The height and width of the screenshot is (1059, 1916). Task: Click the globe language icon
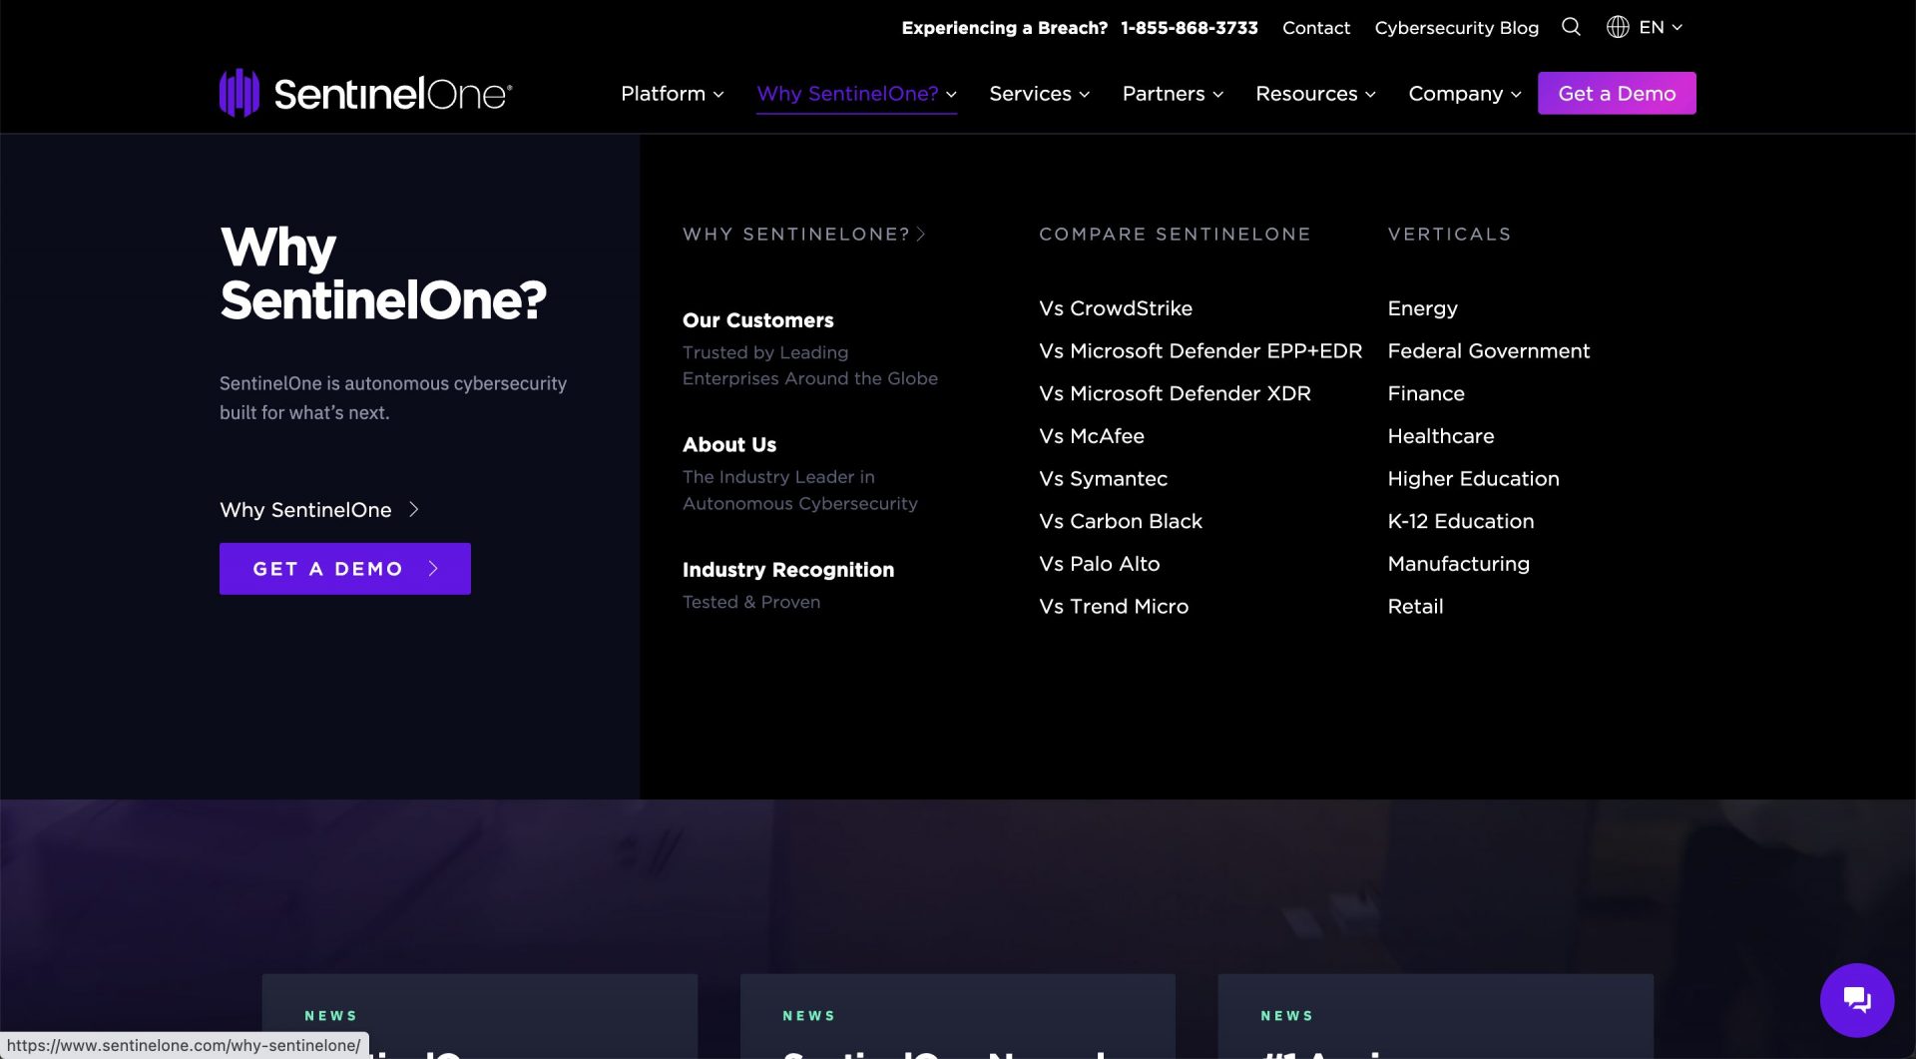1618,27
